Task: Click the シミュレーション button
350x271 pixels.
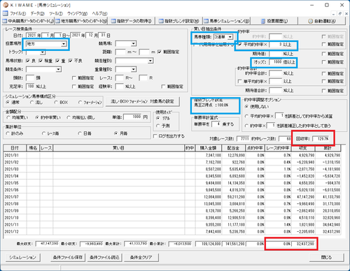Action: tap(22, 257)
